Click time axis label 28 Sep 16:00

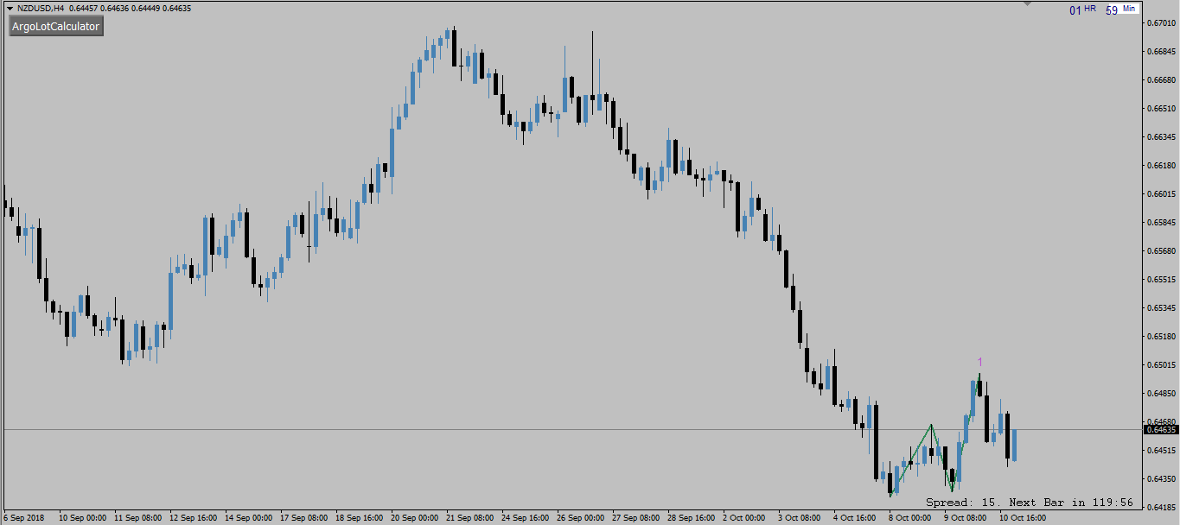coord(692,518)
